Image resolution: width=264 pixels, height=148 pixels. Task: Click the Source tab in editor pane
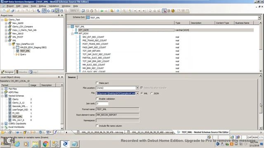[x=72, y=77]
